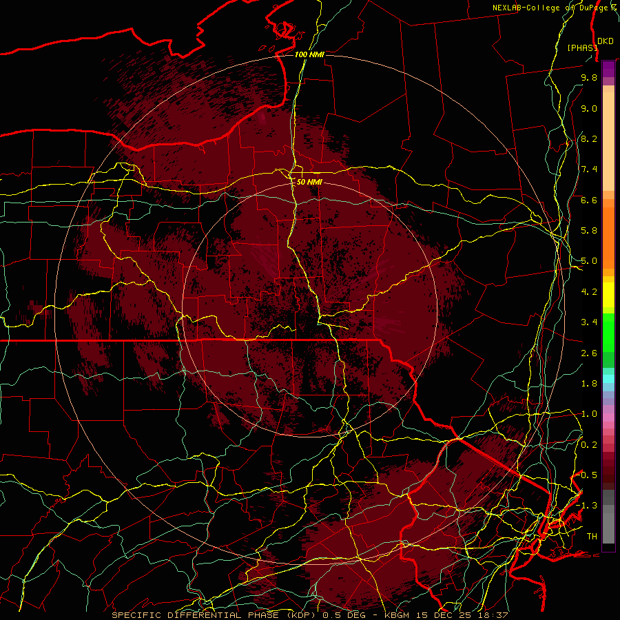
Task: Click the 9.0 value on the color scale
Action: coord(589,108)
